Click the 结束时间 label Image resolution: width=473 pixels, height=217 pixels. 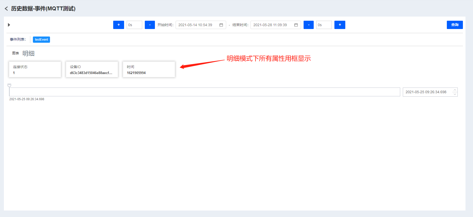pyautogui.click(x=240, y=25)
